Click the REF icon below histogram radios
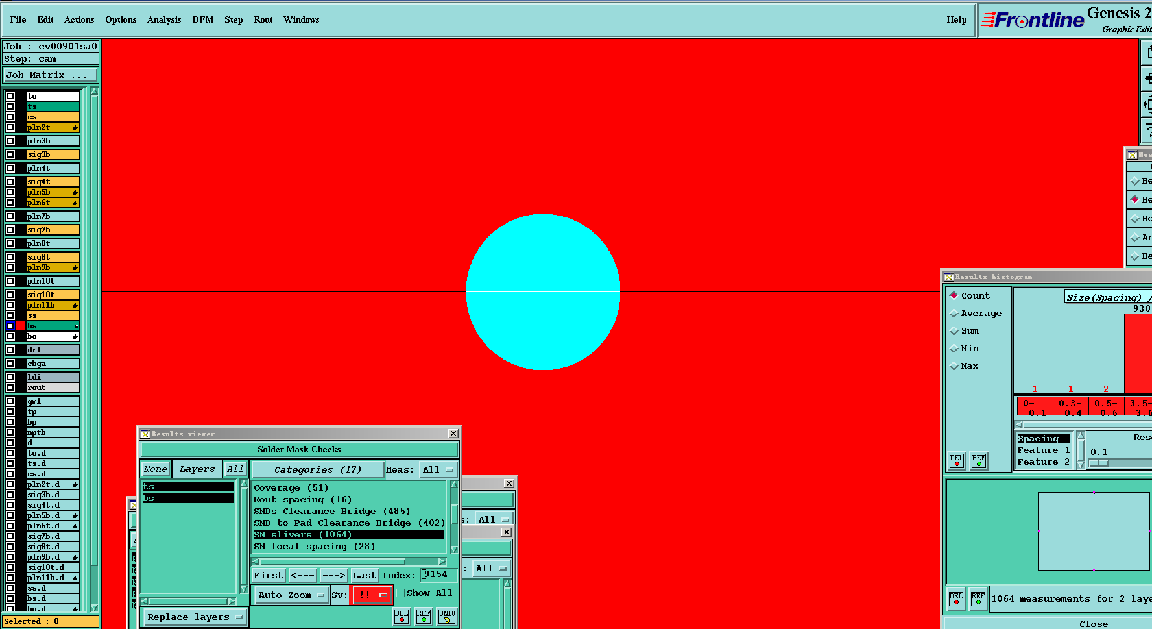The height and width of the screenshot is (629, 1152). pyautogui.click(x=979, y=461)
